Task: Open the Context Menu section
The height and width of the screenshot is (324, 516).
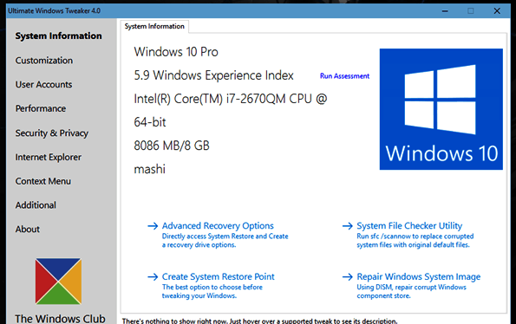Action: (x=42, y=181)
